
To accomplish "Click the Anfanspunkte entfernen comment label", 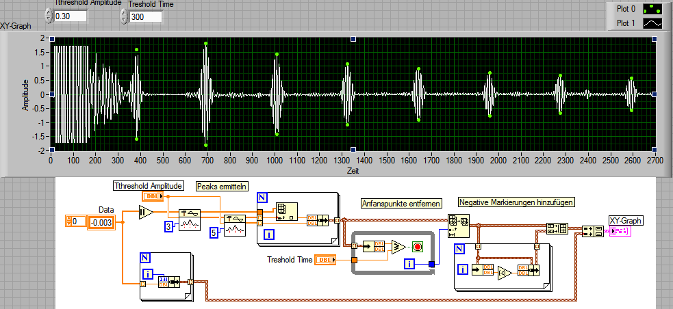I will coord(401,204).
